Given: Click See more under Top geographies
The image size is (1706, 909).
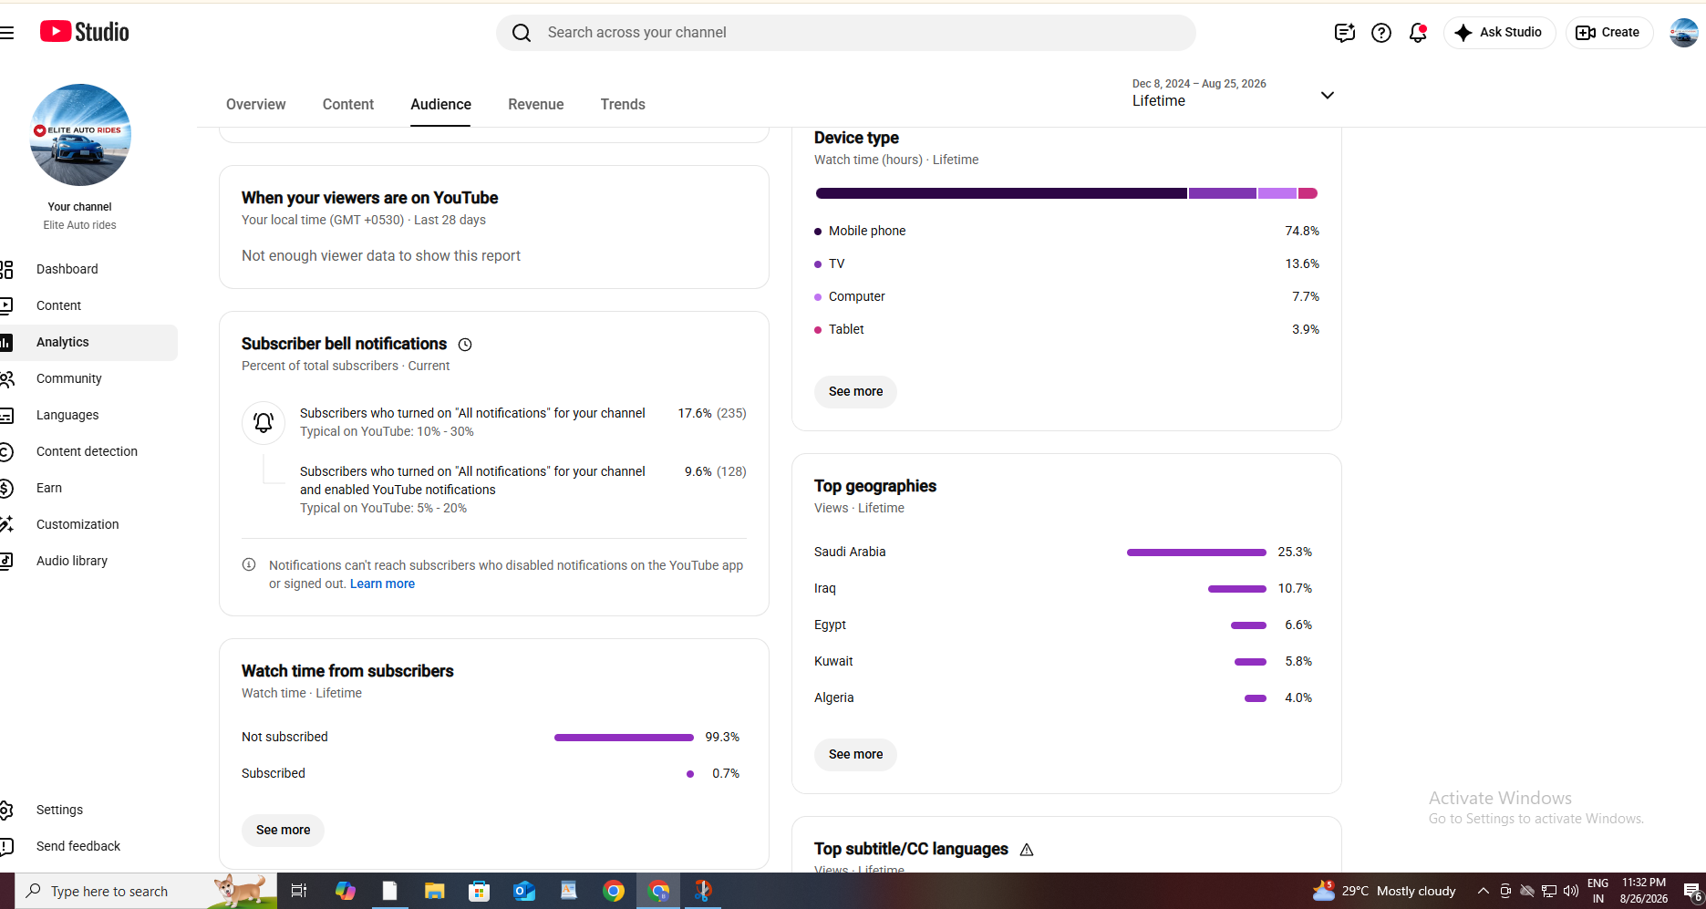Looking at the screenshot, I should [855, 755].
